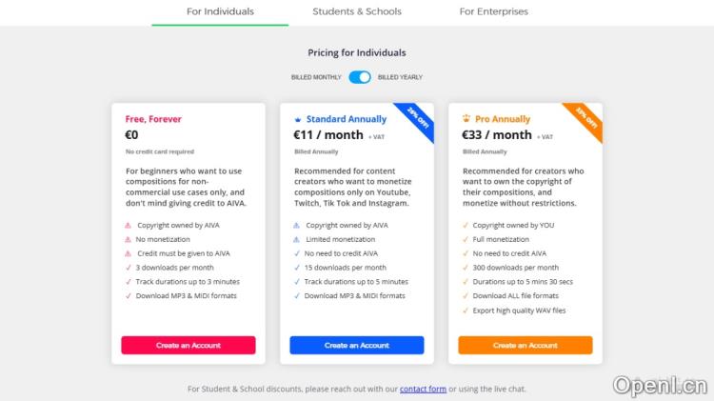Click the warning icon beside Limited monetization
Image resolution: width=714 pixels, height=401 pixels.
pos(297,239)
